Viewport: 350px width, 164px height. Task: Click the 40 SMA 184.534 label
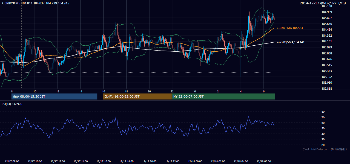(290, 28)
